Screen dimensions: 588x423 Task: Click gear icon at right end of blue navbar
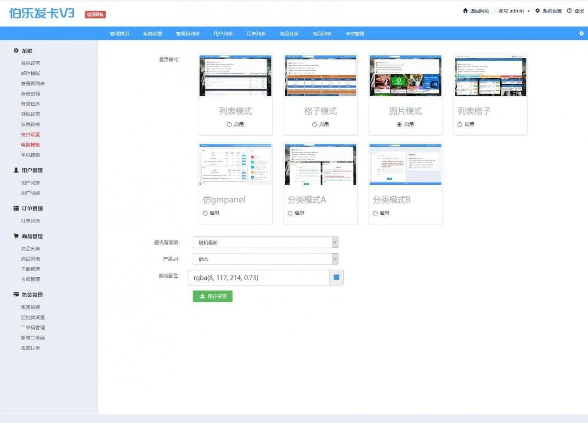pyautogui.click(x=582, y=34)
